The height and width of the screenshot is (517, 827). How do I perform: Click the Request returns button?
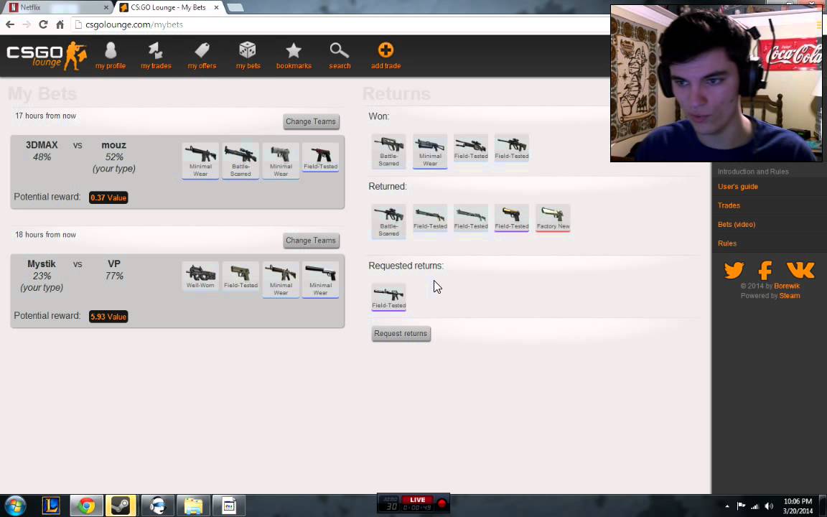point(401,333)
